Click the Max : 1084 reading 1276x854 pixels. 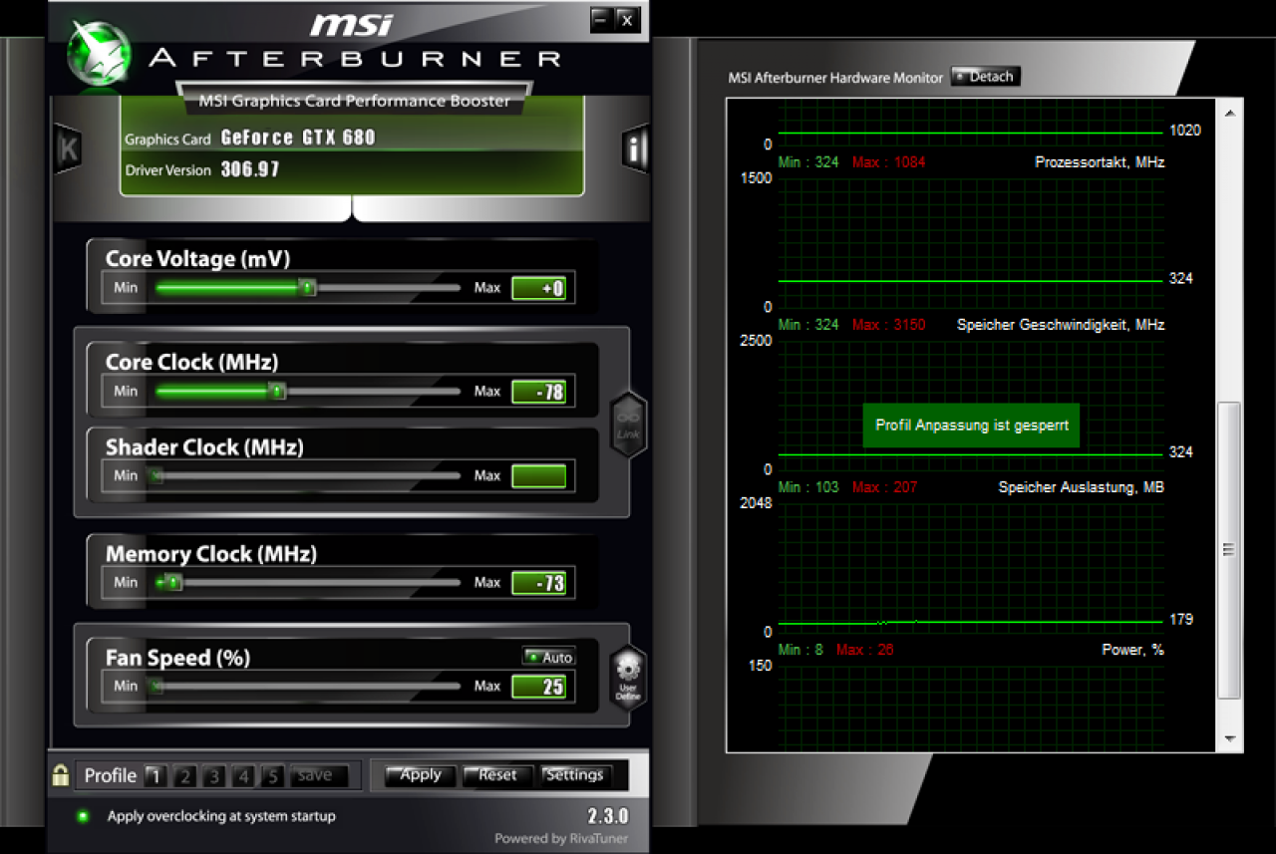(x=889, y=161)
